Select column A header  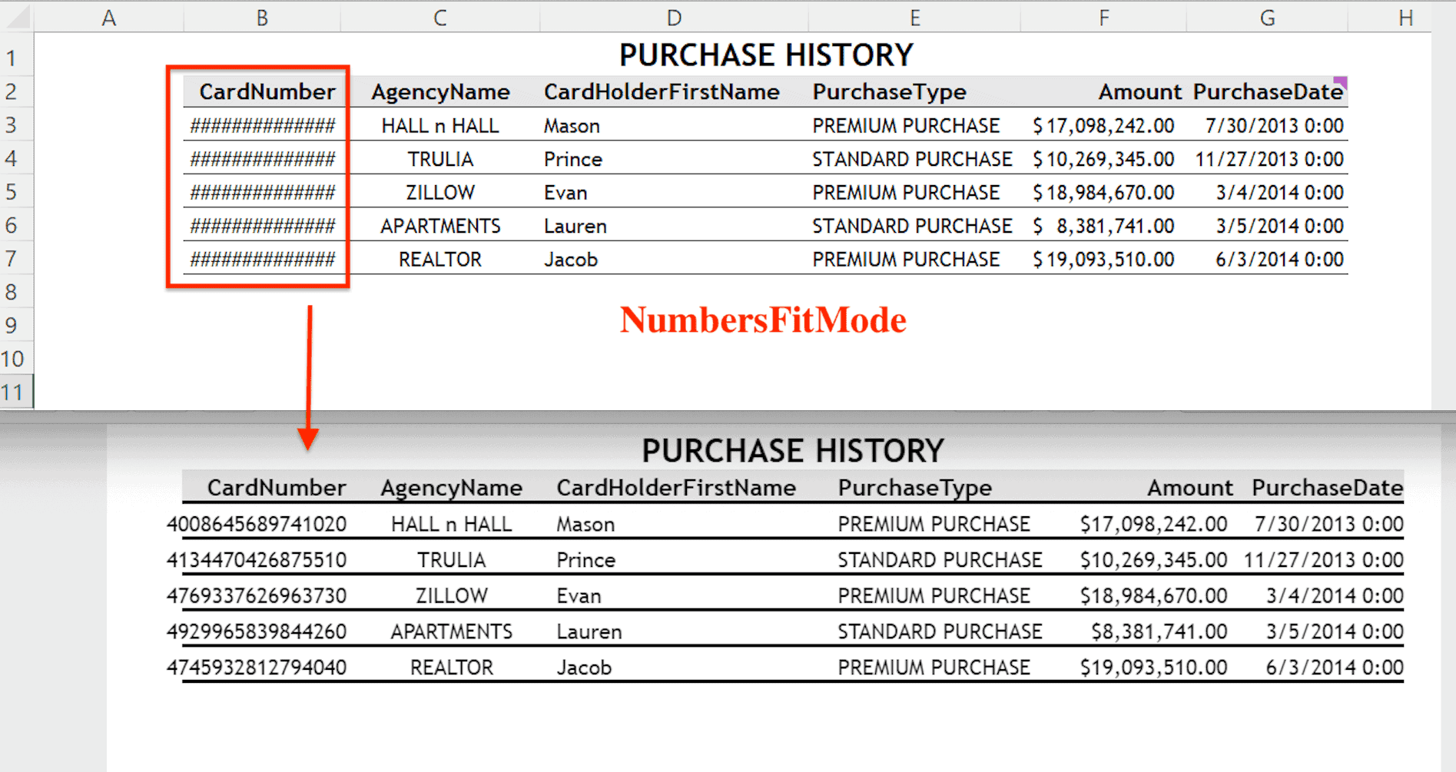(x=109, y=18)
